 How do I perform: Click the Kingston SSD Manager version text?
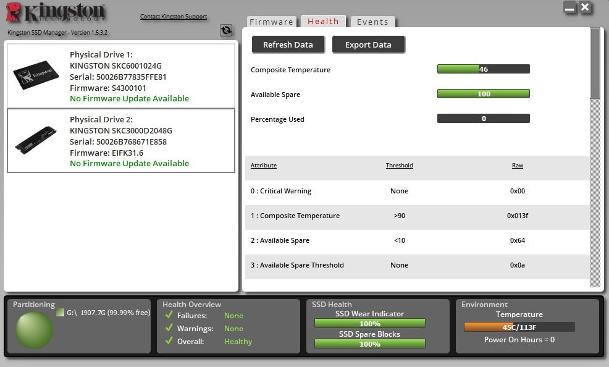pyautogui.click(x=57, y=33)
